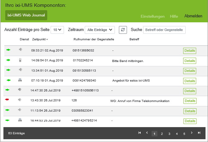This screenshot has width=208, height=142.
Task: Click the fax icon on the 16:44:53 entry
Action: coord(20,120)
